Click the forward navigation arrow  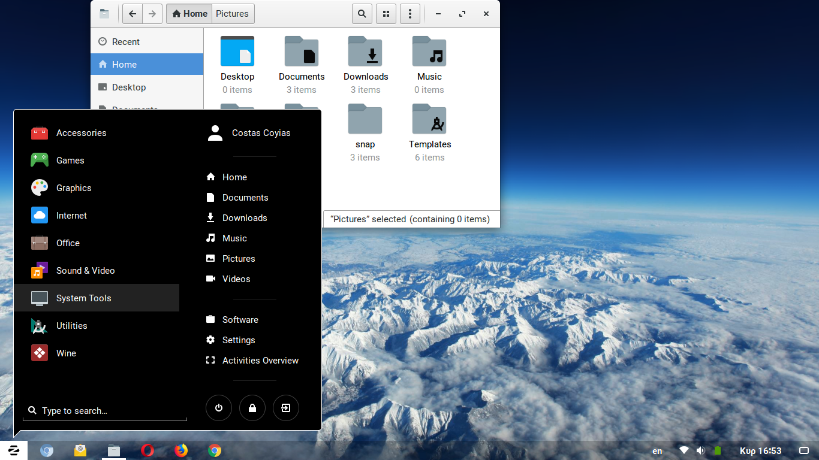pyautogui.click(x=152, y=13)
